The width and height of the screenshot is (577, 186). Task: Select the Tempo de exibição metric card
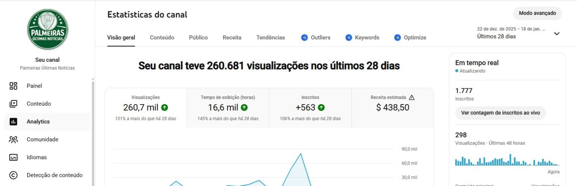(228, 108)
